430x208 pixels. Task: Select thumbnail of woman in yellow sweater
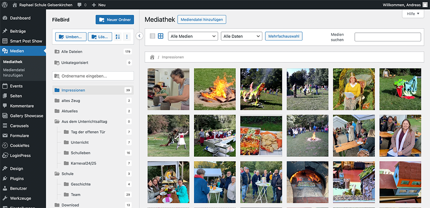point(354,89)
